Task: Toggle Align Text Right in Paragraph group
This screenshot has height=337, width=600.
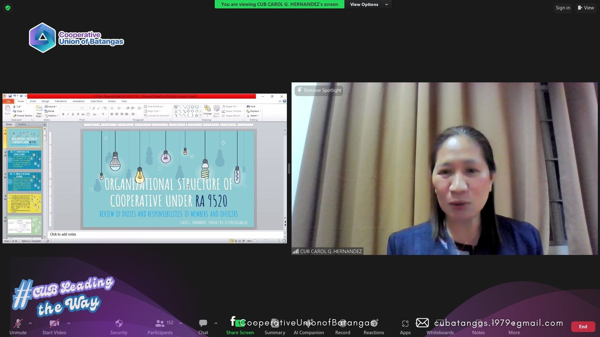Action: point(122,114)
